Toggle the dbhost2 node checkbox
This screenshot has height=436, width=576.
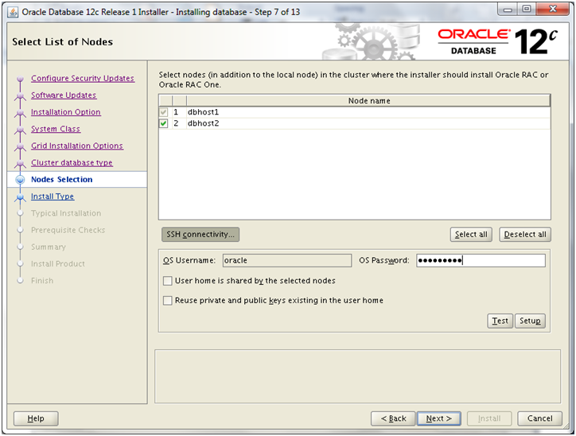163,123
